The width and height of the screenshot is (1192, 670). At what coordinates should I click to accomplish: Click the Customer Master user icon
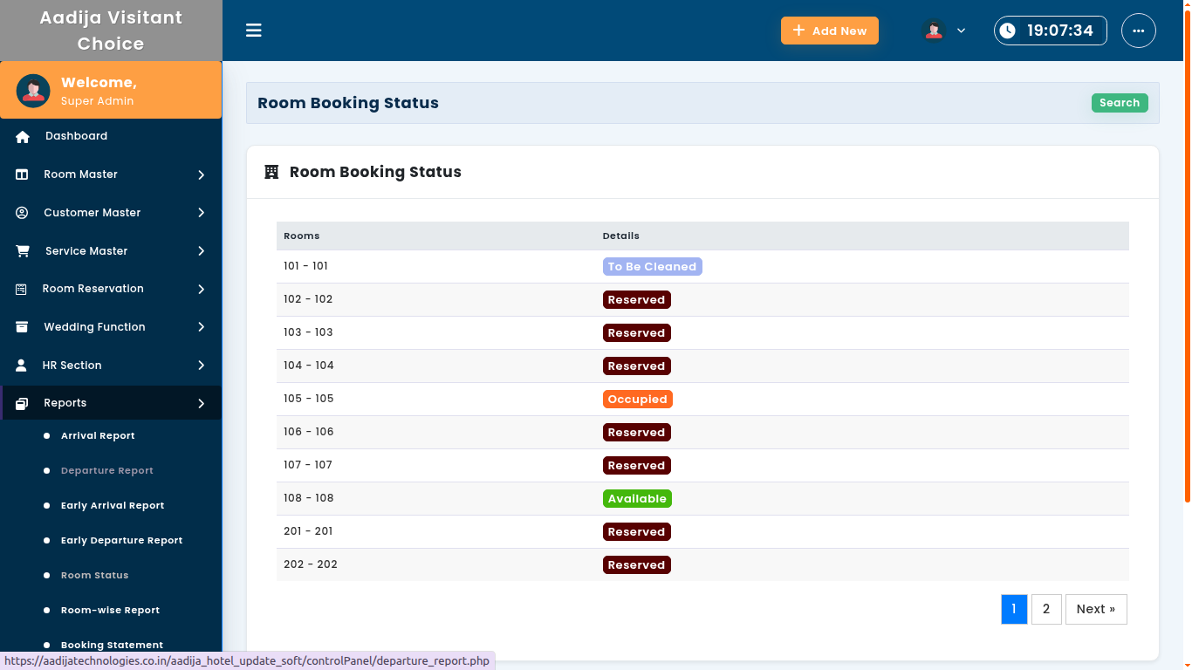pyautogui.click(x=22, y=213)
